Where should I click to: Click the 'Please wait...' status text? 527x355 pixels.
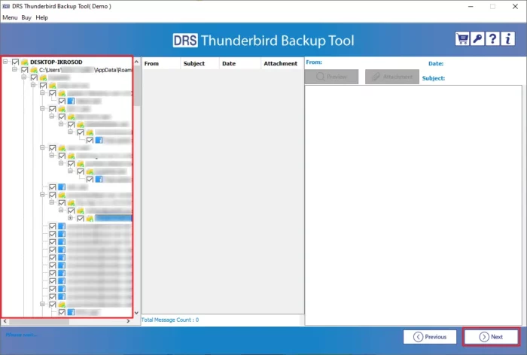(x=21, y=335)
